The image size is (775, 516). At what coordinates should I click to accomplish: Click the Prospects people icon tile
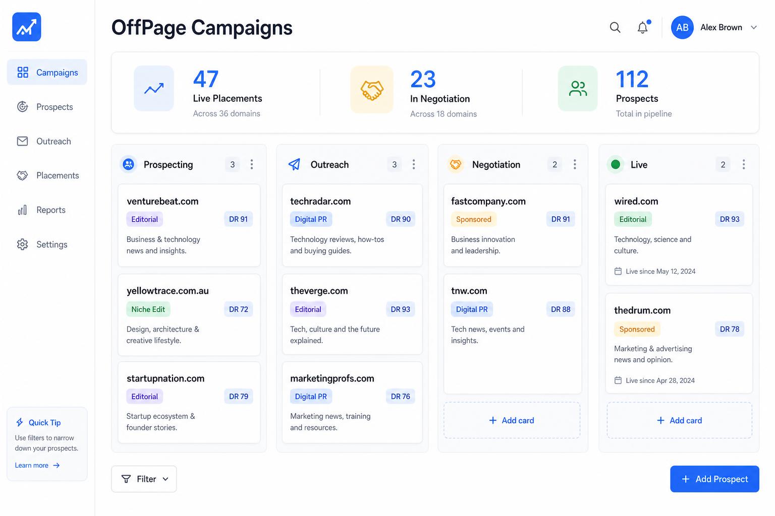click(578, 88)
